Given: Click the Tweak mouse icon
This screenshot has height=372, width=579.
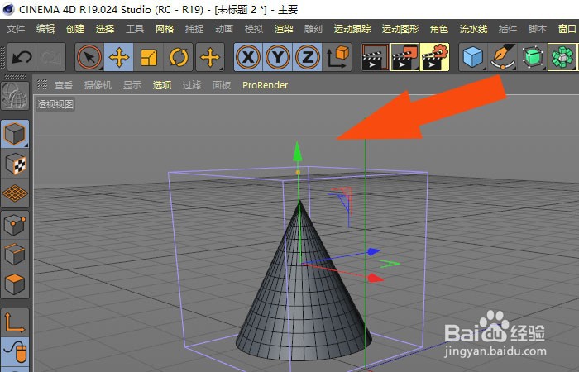Looking at the screenshot, I should tap(15, 351).
